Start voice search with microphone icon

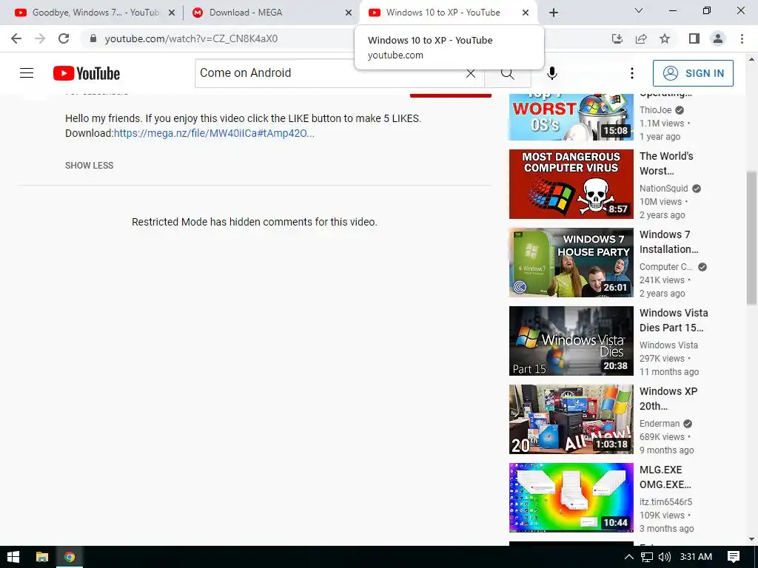click(552, 73)
